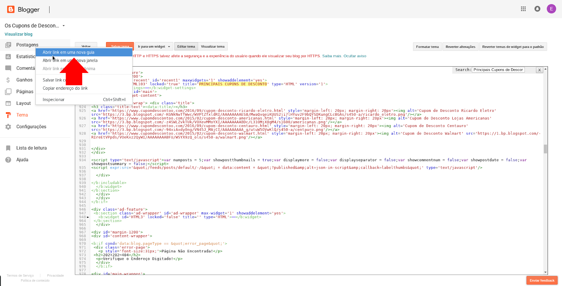This screenshot has width=562, height=286.
Task: Select Abrir link em uma nova guia
Action: click(x=84, y=52)
